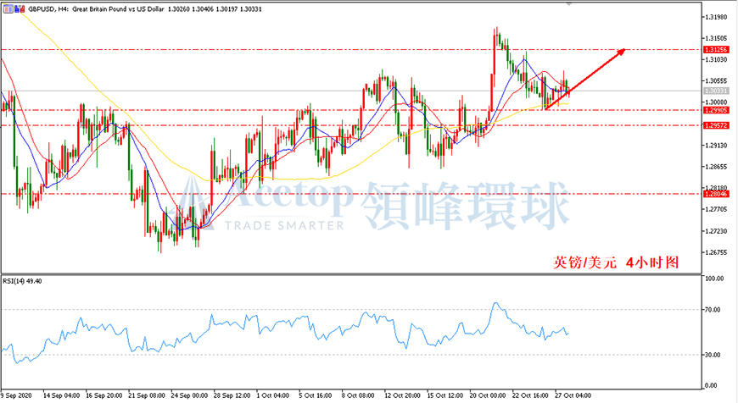The width and height of the screenshot is (738, 403).
Task: Click the red price level tag 1.29905
Action: [716, 110]
